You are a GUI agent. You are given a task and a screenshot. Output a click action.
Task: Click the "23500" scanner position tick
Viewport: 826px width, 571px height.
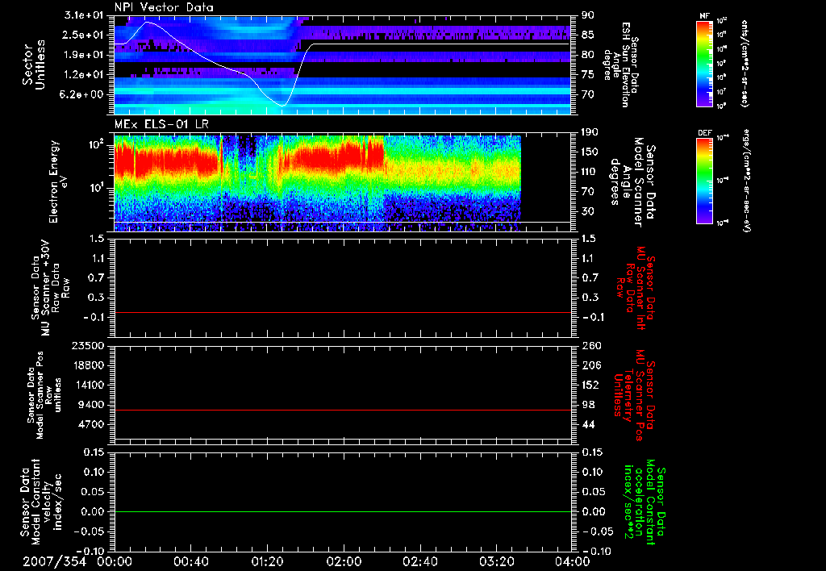pyautogui.click(x=90, y=346)
